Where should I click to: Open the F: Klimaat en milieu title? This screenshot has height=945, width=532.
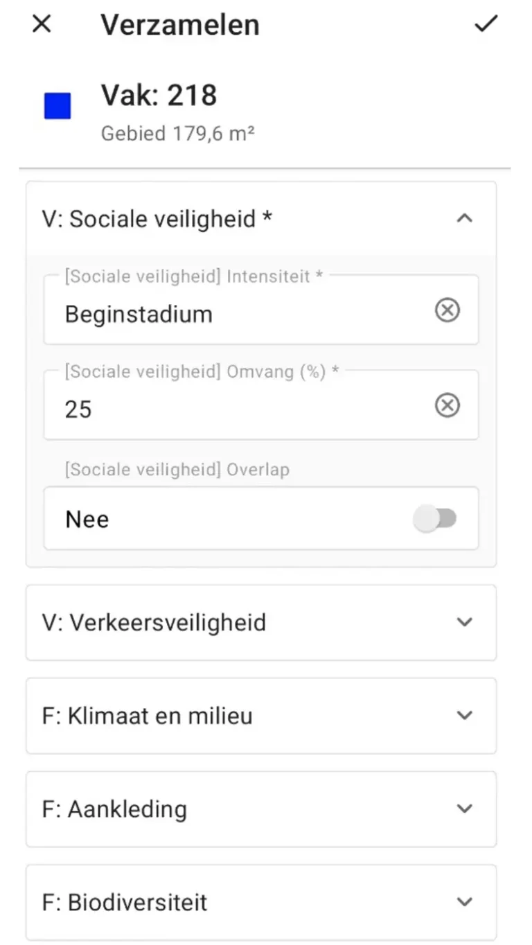tap(147, 716)
